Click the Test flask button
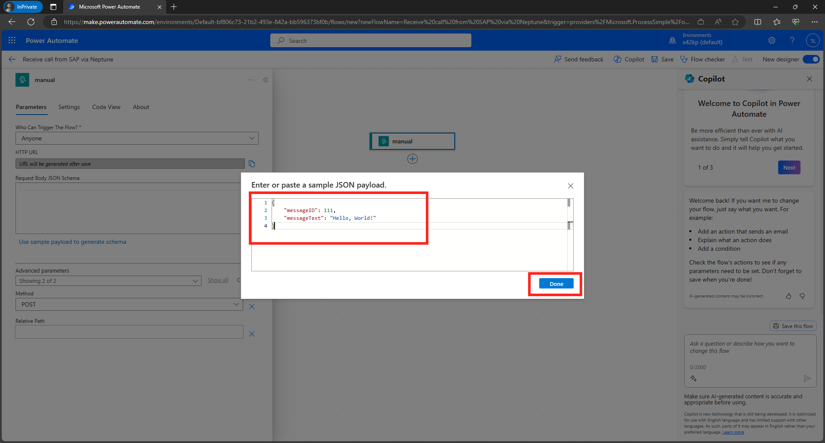This screenshot has height=443, width=825. (742, 59)
